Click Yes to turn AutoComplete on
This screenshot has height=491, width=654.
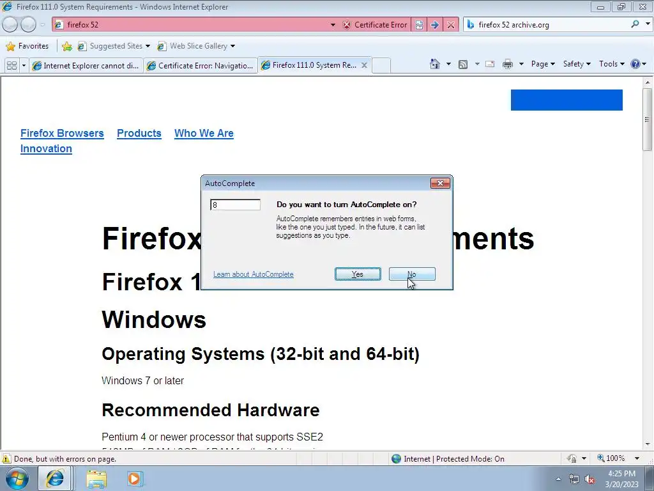(x=358, y=274)
